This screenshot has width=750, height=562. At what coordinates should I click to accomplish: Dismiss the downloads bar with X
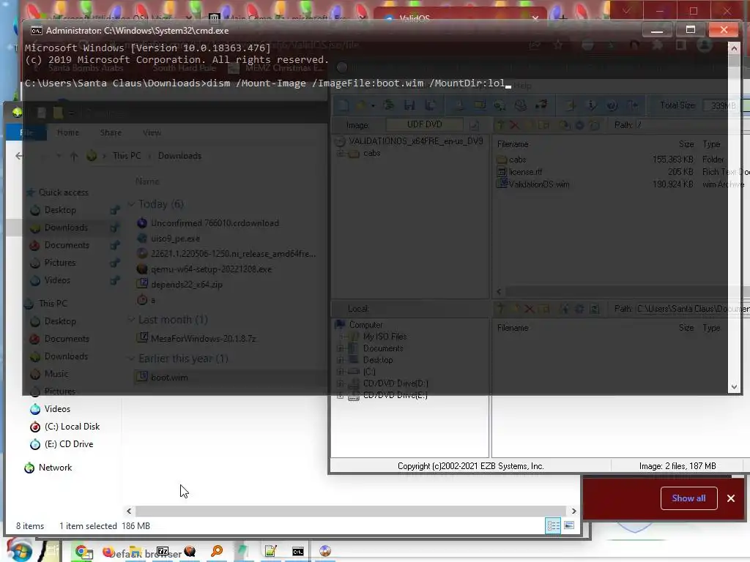[731, 498]
